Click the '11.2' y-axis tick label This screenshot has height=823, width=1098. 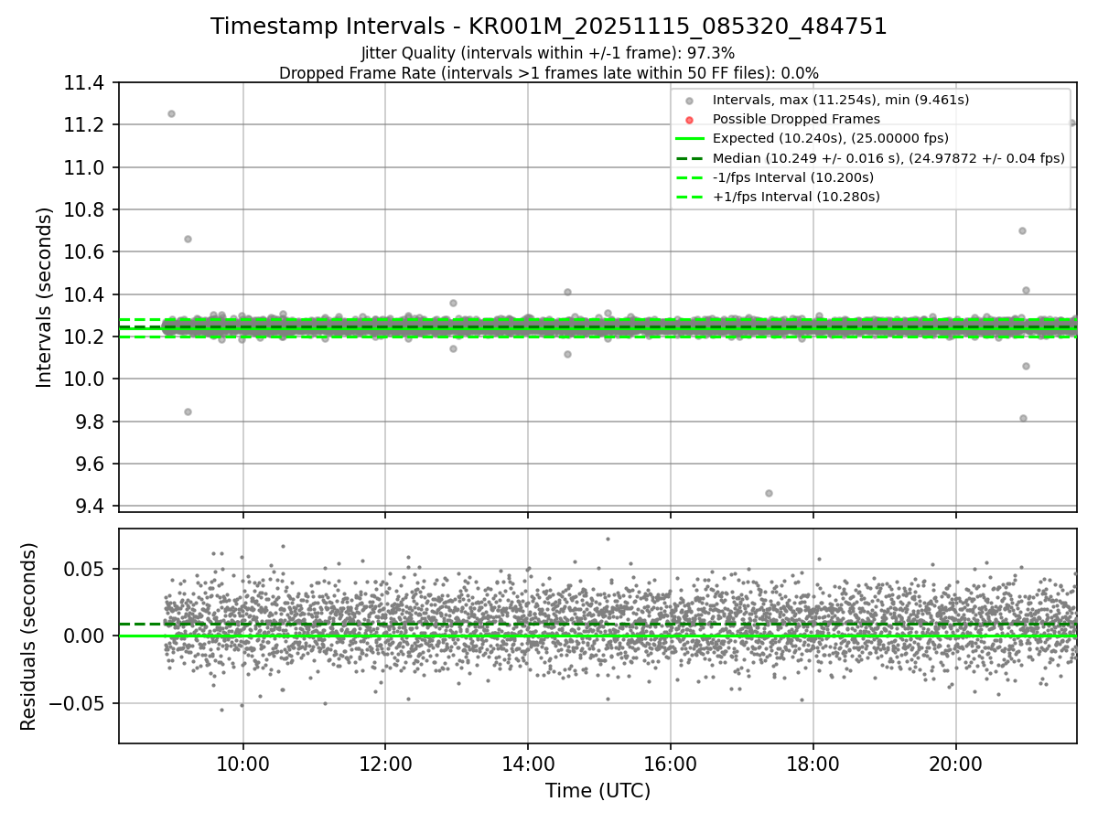pos(86,125)
